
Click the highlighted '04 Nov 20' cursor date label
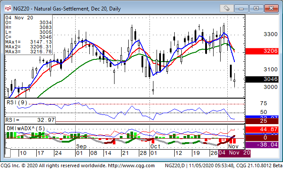point(234,153)
